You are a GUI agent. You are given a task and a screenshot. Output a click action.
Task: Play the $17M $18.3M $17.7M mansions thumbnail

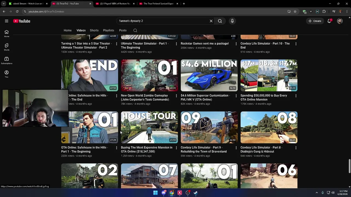[x=269, y=75]
